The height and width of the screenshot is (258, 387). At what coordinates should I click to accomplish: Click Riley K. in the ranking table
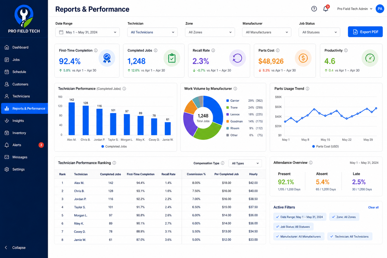(79, 223)
